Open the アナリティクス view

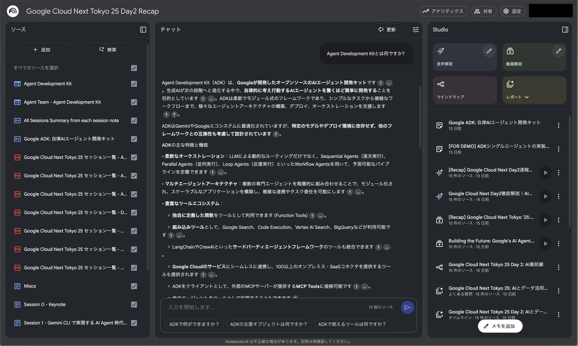pyautogui.click(x=443, y=11)
